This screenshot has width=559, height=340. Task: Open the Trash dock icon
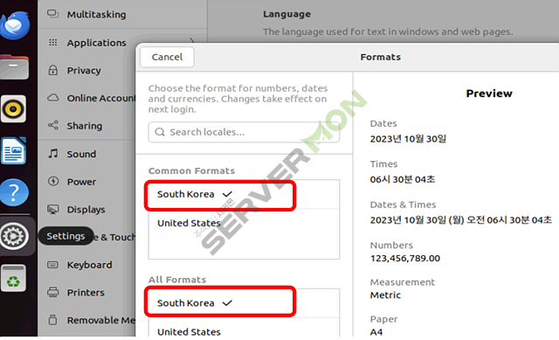[x=13, y=278]
